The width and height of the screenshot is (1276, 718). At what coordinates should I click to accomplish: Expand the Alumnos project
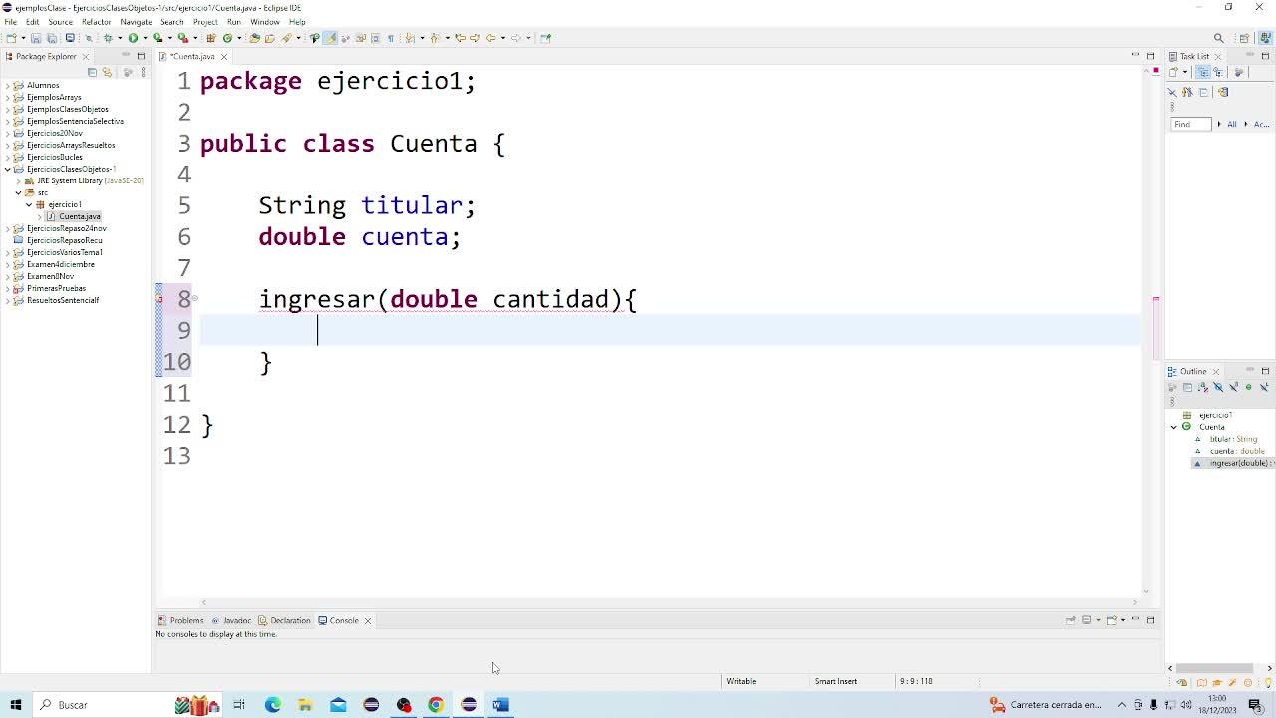(x=8, y=85)
